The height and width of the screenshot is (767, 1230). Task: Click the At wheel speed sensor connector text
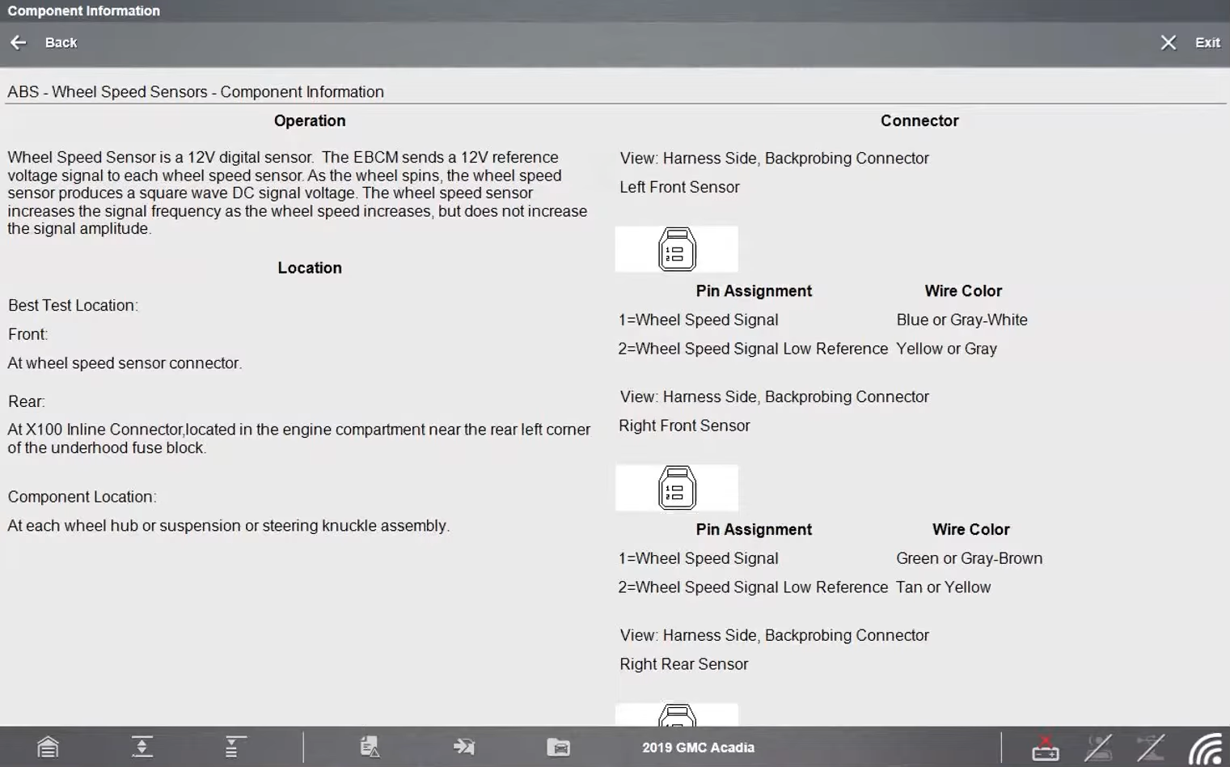tap(125, 363)
